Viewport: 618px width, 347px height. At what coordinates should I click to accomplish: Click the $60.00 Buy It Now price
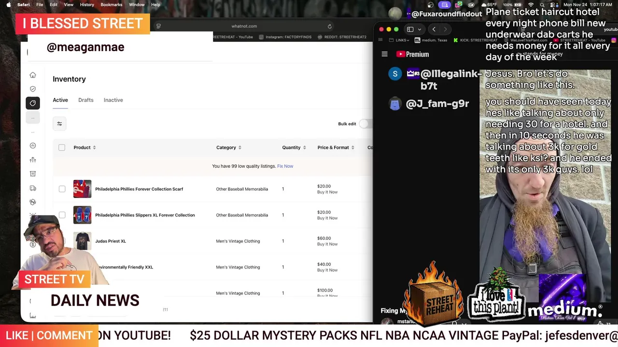click(327, 241)
